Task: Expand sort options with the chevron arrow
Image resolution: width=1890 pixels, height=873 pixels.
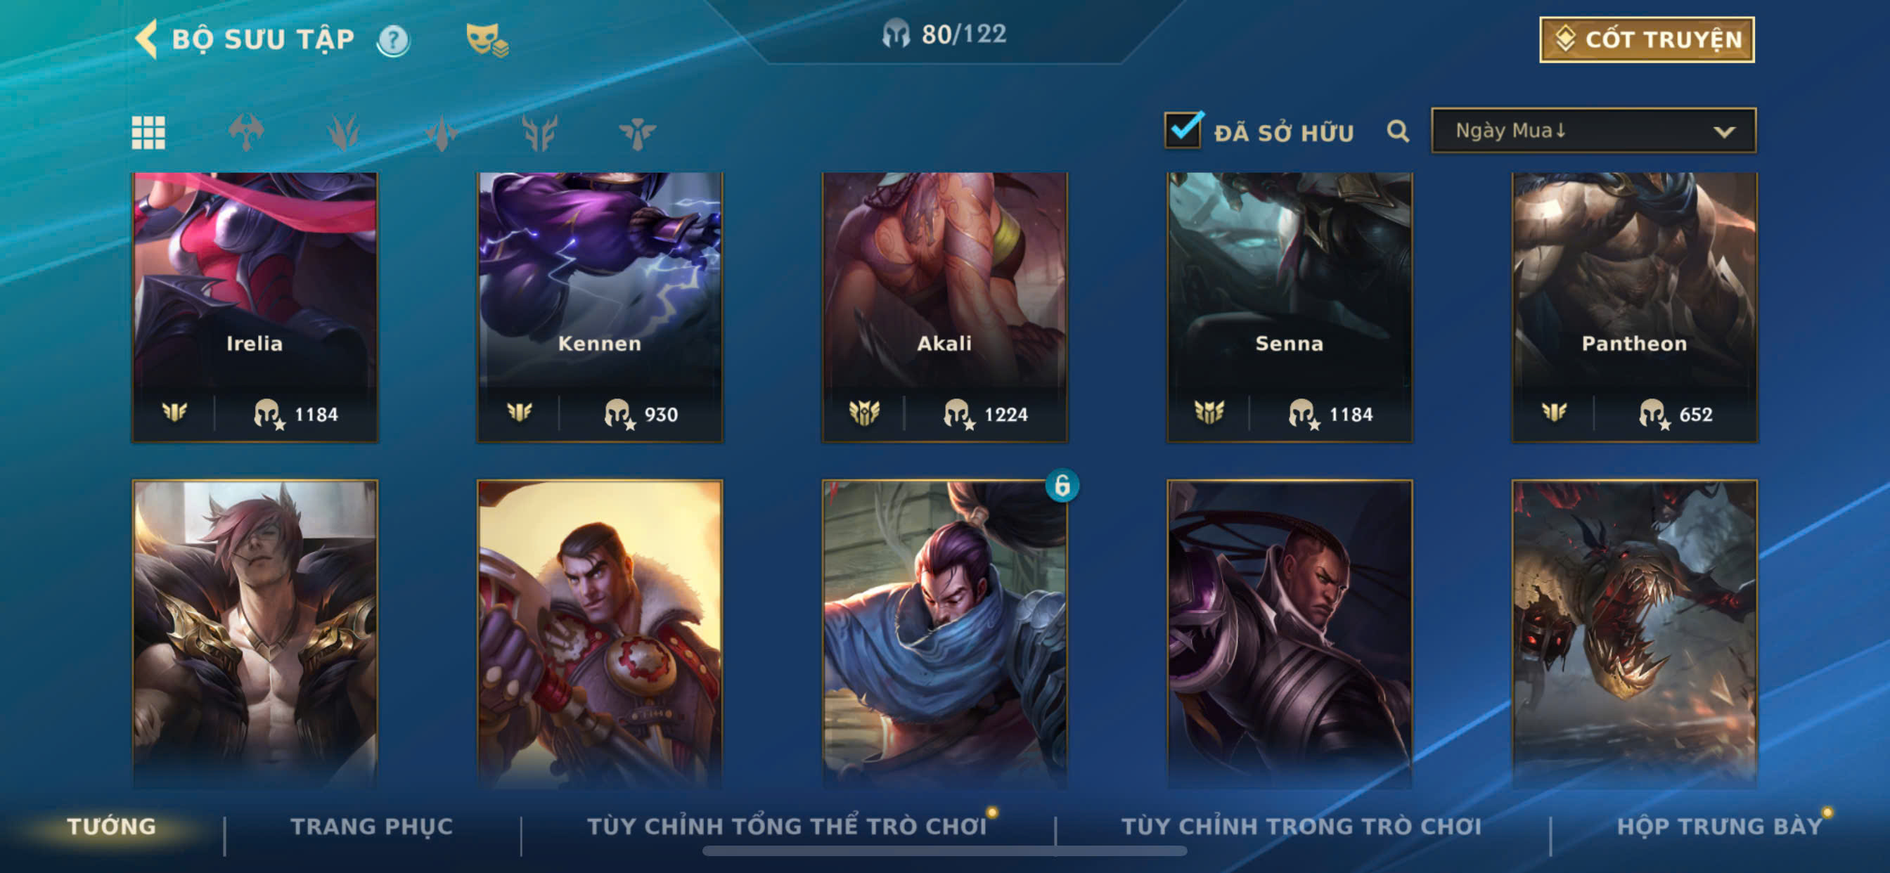Action: (1724, 132)
